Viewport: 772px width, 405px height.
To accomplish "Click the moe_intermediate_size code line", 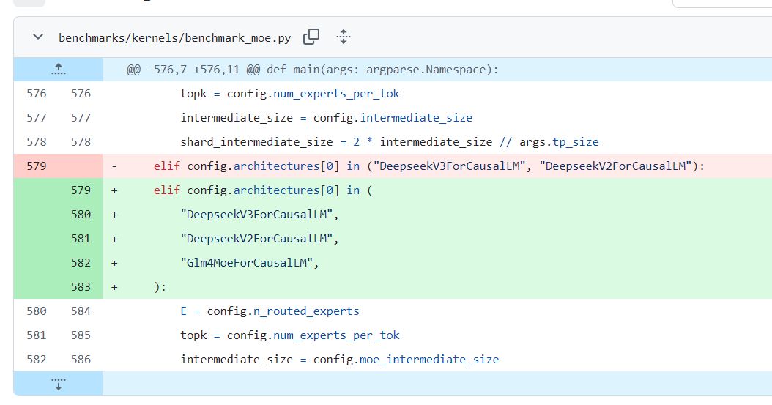I will click(x=340, y=360).
